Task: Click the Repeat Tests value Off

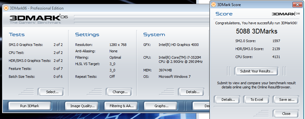Action: 112,77
